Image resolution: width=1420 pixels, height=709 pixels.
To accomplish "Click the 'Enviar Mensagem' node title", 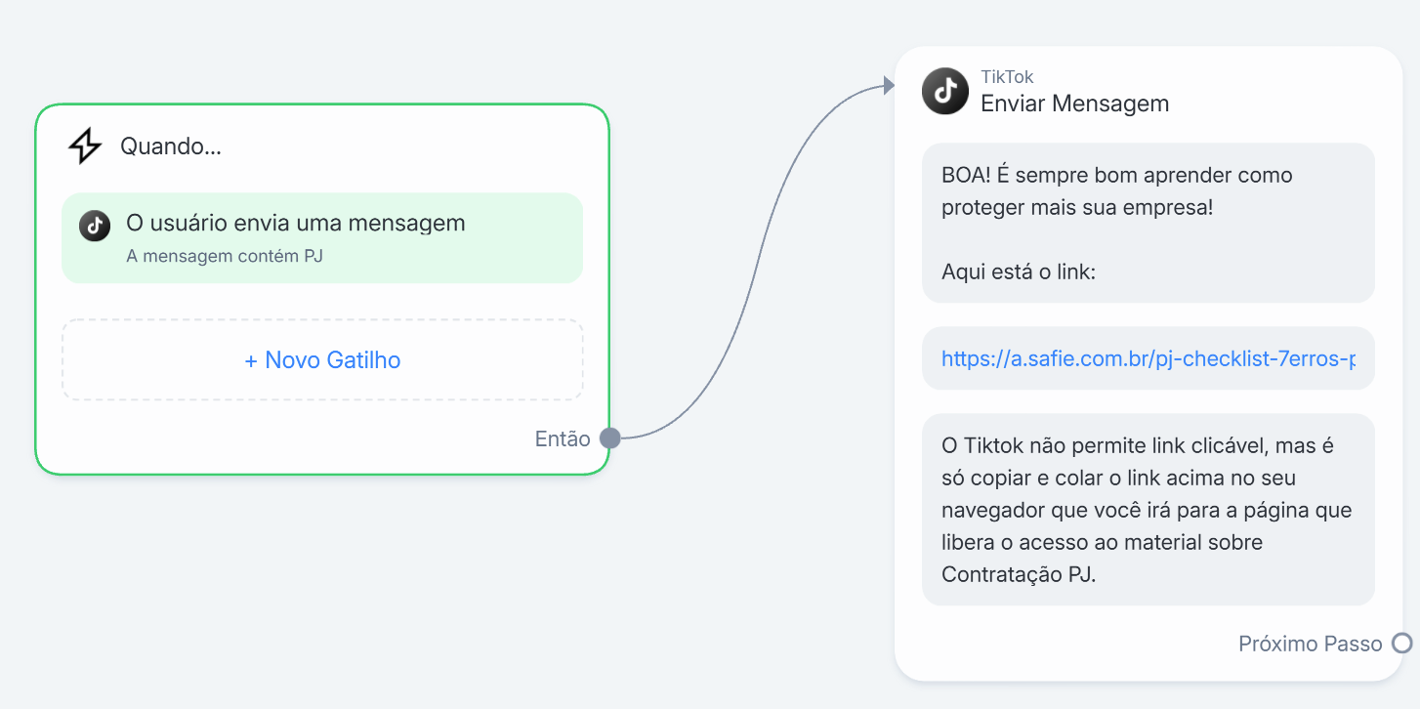I will pos(1074,103).
